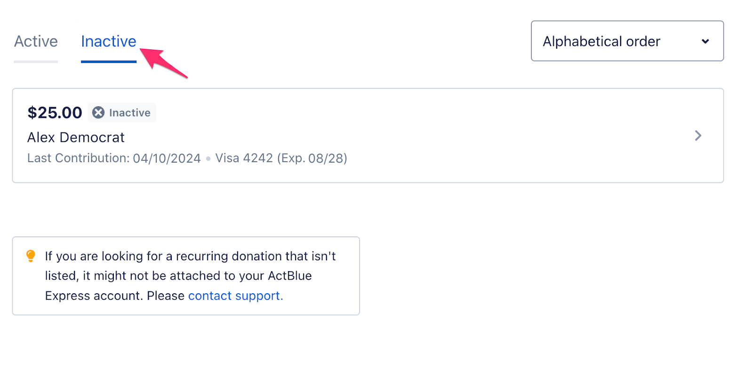
Task: Click the X-circle icon beside Inactive status
Action: pyautogui.click(x=98, y=113)
